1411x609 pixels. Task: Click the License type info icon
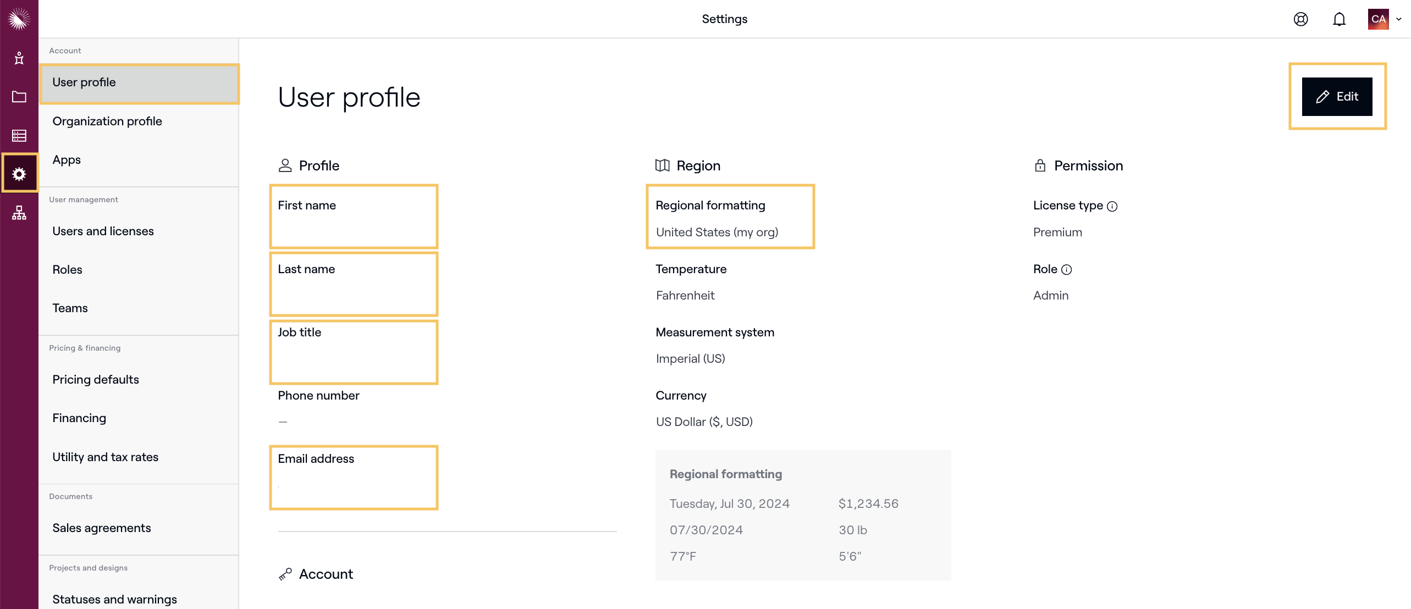coord(1112,206)
